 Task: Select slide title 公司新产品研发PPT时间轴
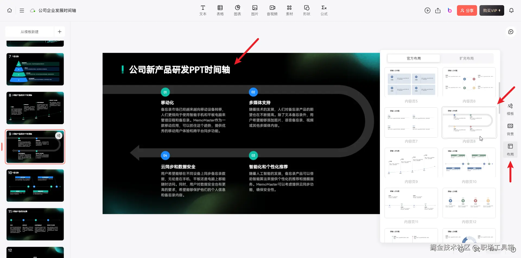tap(179, 70)
